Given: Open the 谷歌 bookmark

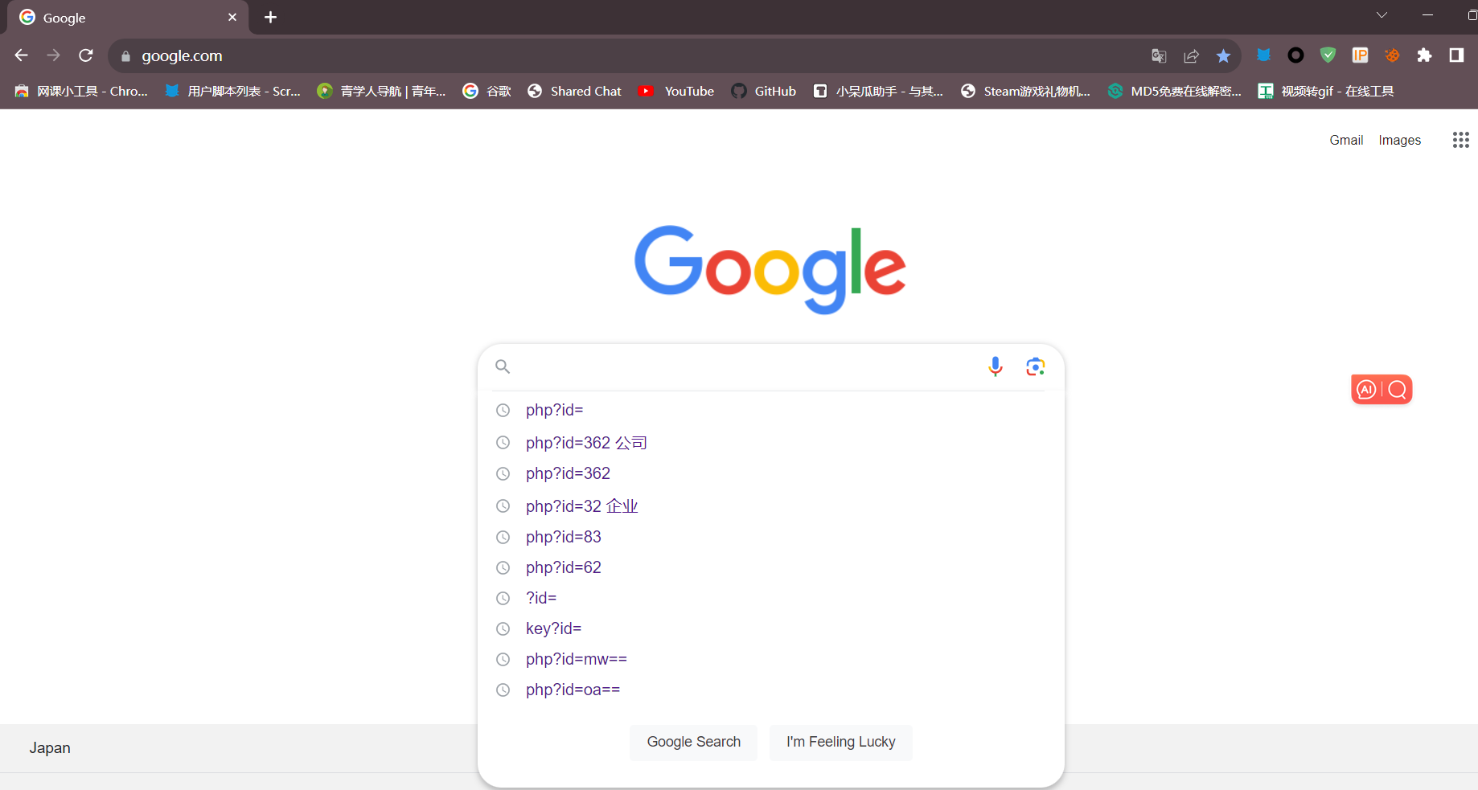Looking at the screenshot, I should coord(487,91).
